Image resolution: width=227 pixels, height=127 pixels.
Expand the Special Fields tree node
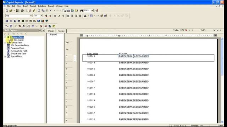click(x=5, y=56)
